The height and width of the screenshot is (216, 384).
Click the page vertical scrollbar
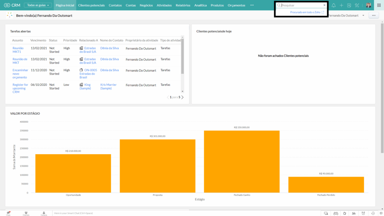382,88
